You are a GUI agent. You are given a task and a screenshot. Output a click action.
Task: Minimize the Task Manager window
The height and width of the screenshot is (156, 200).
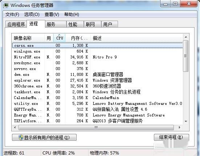click(165, 4)
